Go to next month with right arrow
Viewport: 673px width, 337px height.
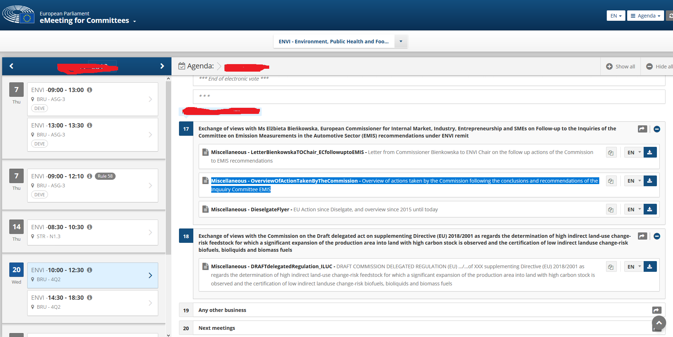coord(162,66)
